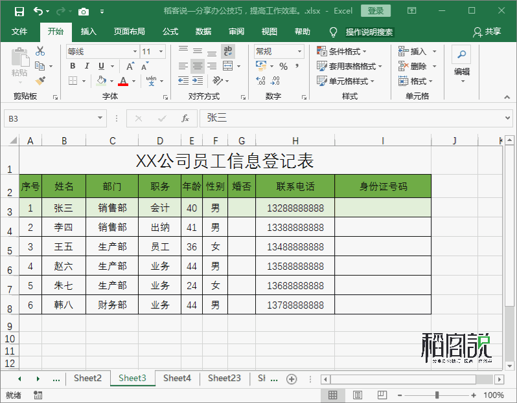Select Normal view in status bar
The width and height of the screenshot is (517, 403).
[x=333, y=395]
